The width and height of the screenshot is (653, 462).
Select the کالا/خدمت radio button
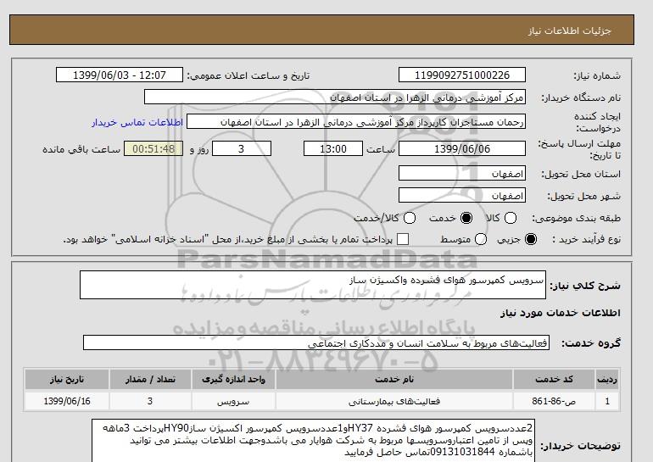pyautogui.click(x=410, y=218)
